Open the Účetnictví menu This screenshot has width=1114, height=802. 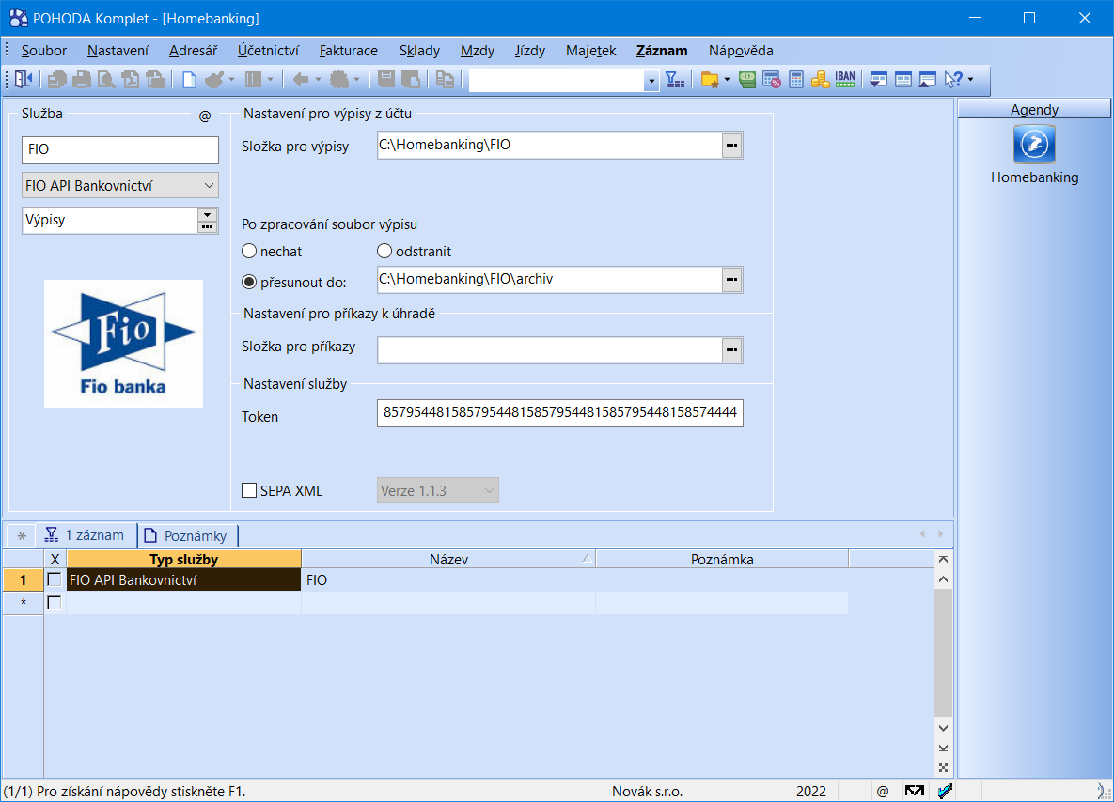(x=268, y=51)
